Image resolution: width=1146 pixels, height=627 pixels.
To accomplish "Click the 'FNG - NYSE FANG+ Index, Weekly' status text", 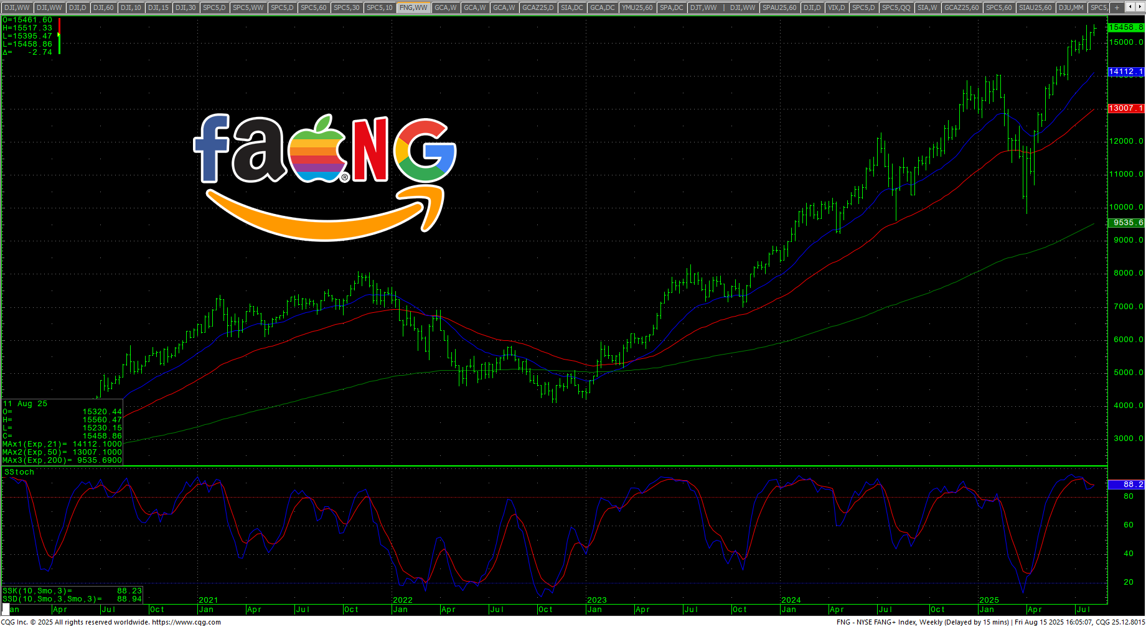I will (x=890, y=622).
